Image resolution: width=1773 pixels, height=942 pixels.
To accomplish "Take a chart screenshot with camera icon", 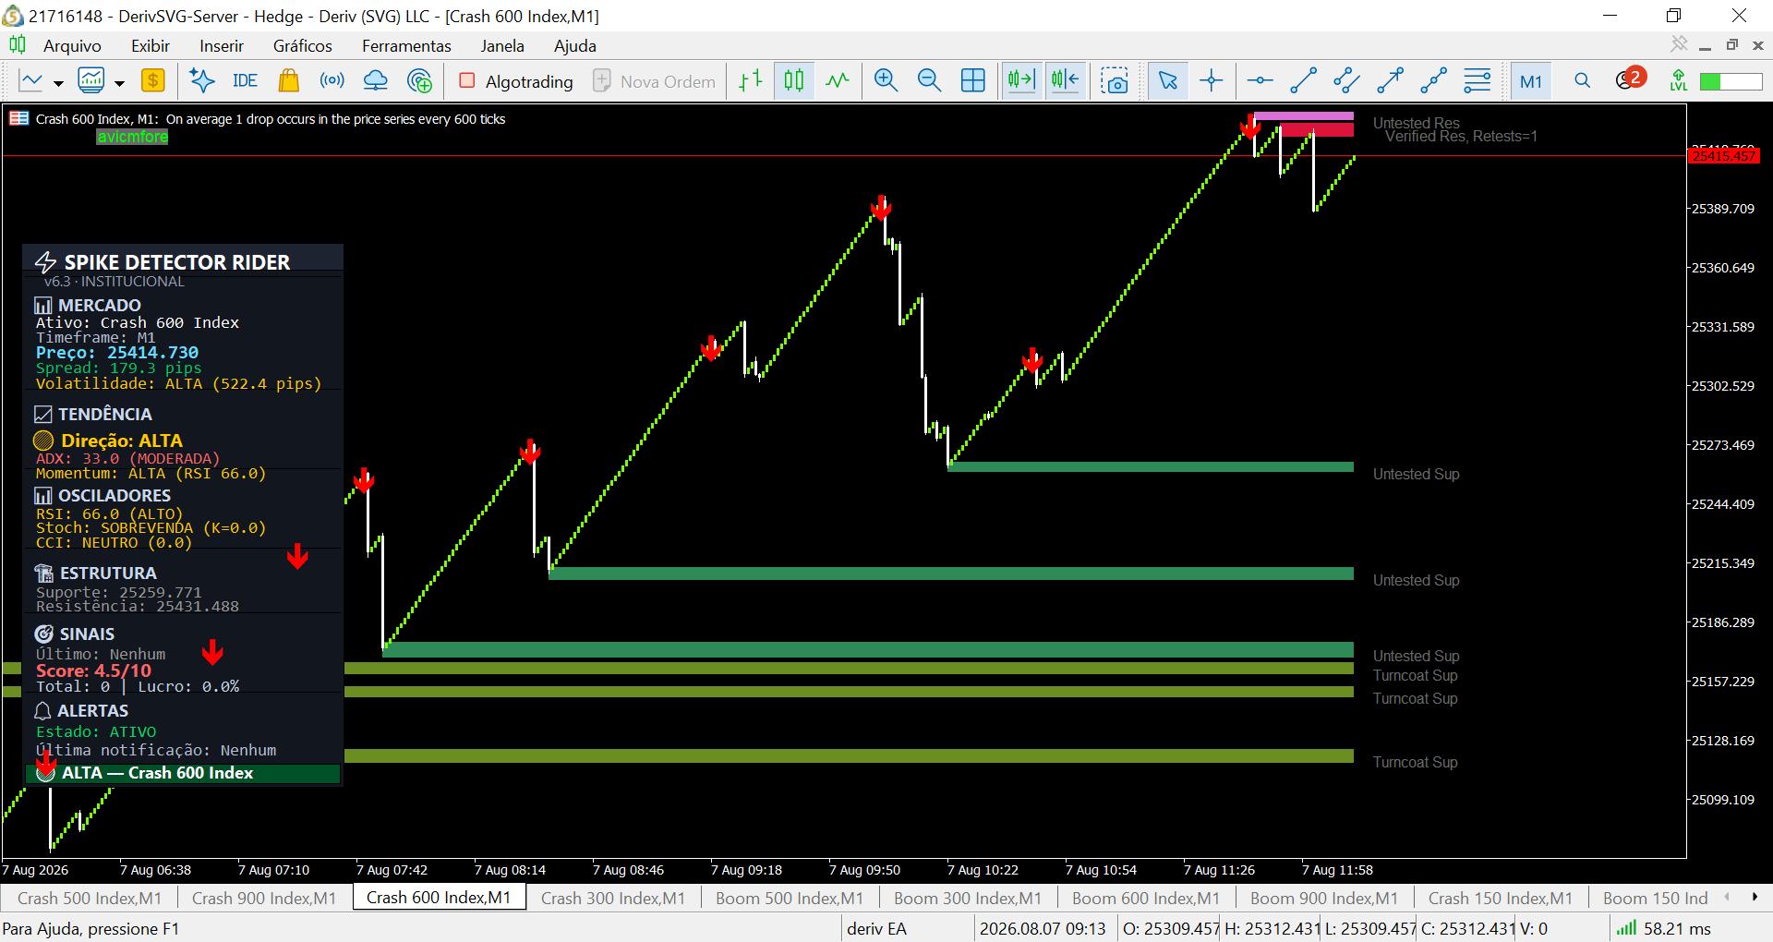I will [x=1116, y=81].
